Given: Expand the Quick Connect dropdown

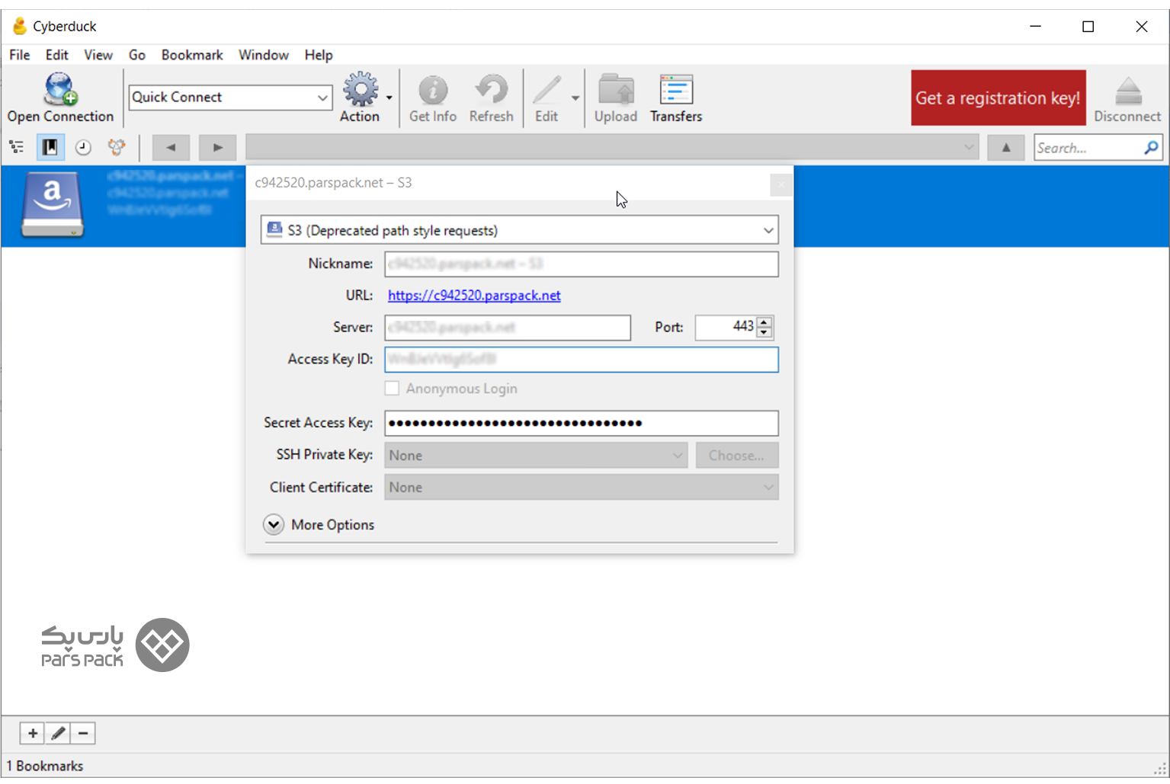Looking at the screenshot, I should coord(322,98).
